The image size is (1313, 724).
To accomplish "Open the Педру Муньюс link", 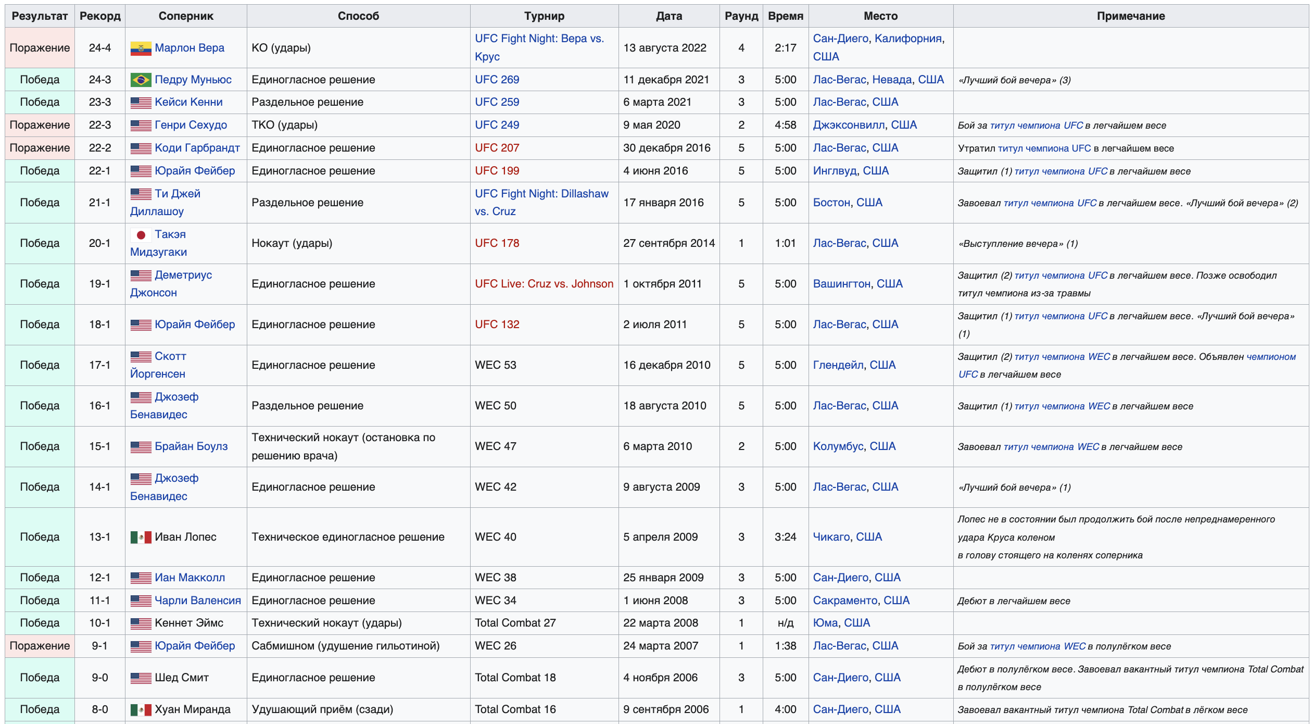I will tap(193, 80).
